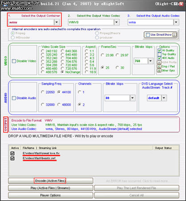Click the DirectShow settings icon beside Use DirectShow

click(174, 35)
